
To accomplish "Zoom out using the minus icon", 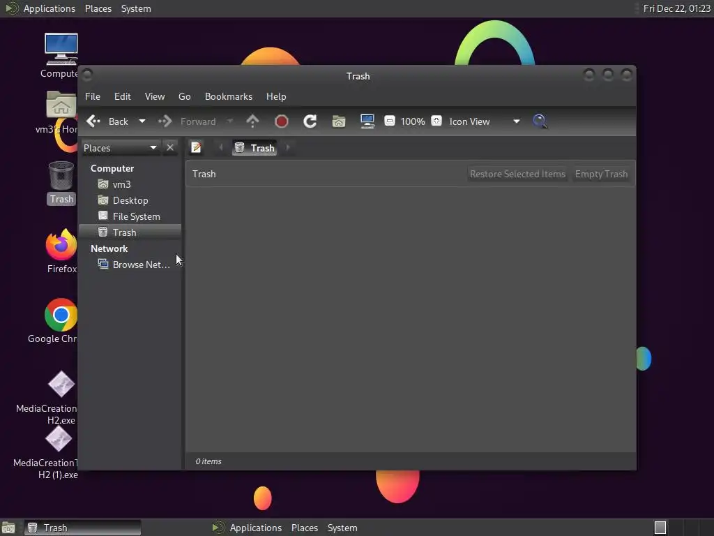I will click(390, 121).
